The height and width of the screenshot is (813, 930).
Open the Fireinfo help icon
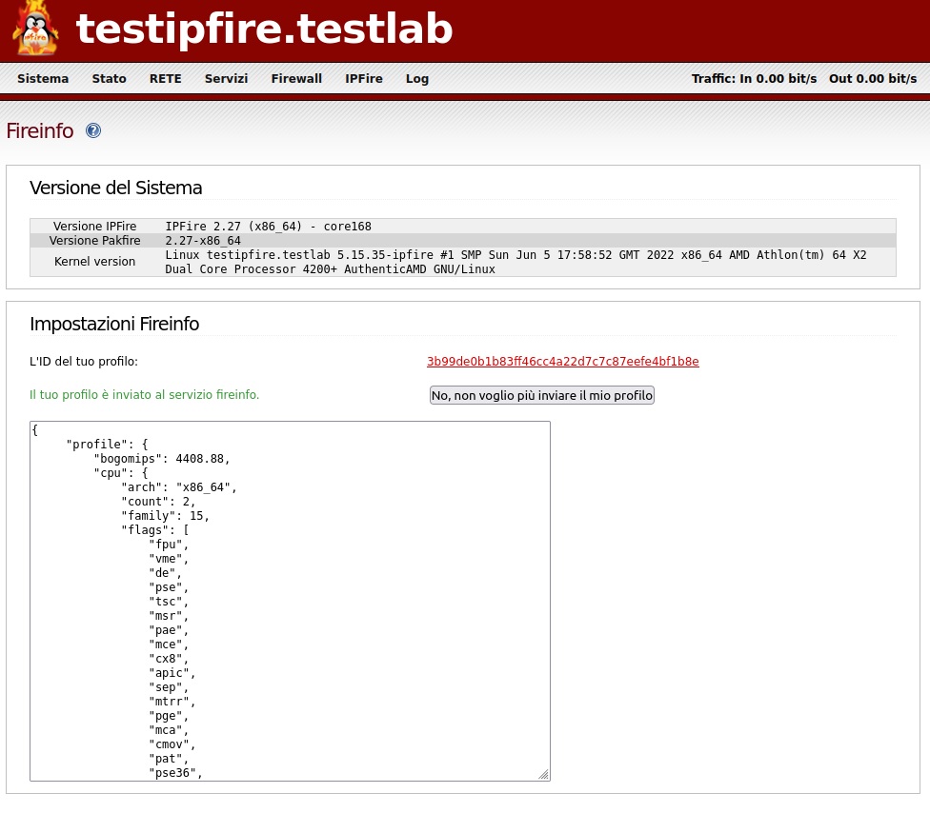click(x=93, y=130)
